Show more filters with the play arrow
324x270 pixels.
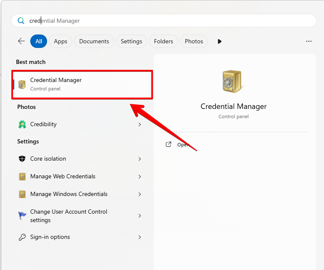[x=219, y=41]
